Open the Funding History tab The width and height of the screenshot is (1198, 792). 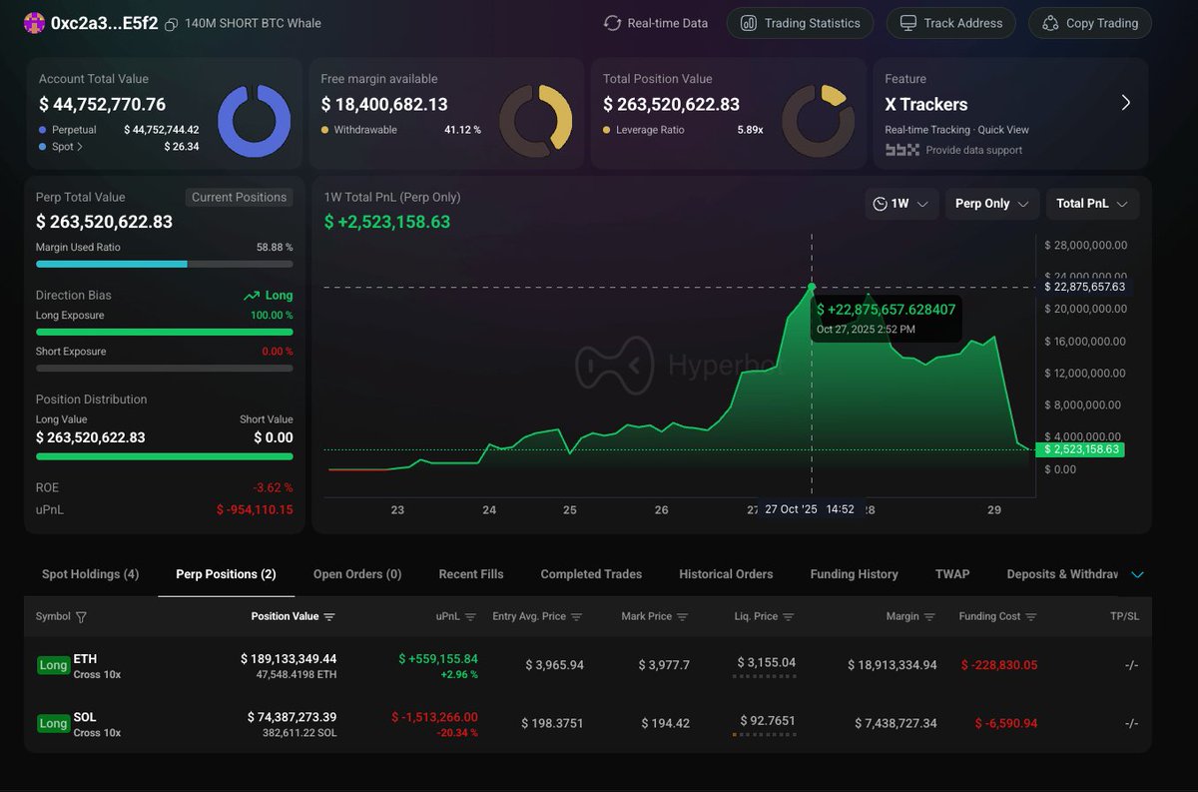(x=854, y=574)
